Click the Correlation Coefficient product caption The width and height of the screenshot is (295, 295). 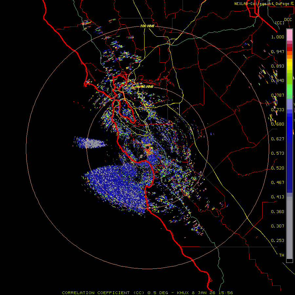tap(147, 293)
